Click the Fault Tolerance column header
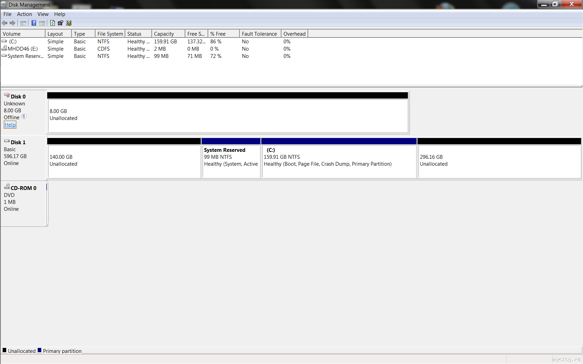Image resolution: width=583 pixels, height=364 pixels. [x=260, y=34]
